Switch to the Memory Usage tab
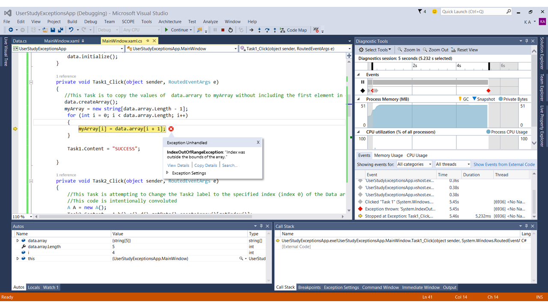 click(388, 155)
